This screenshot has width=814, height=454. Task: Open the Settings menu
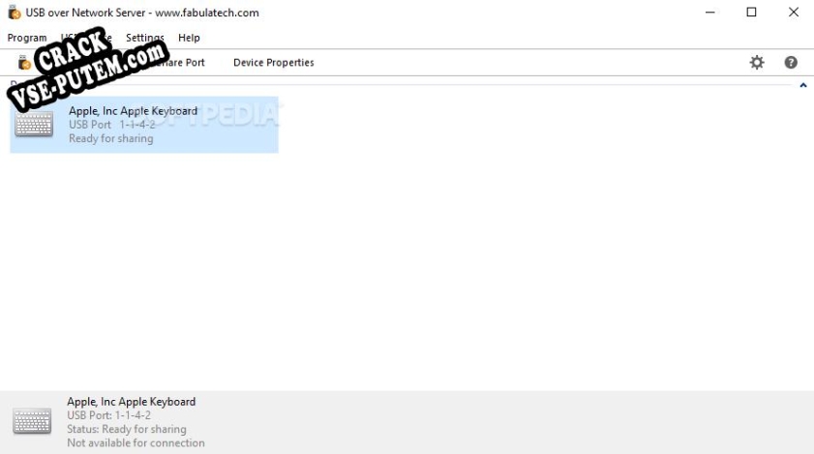coord(145,38)
